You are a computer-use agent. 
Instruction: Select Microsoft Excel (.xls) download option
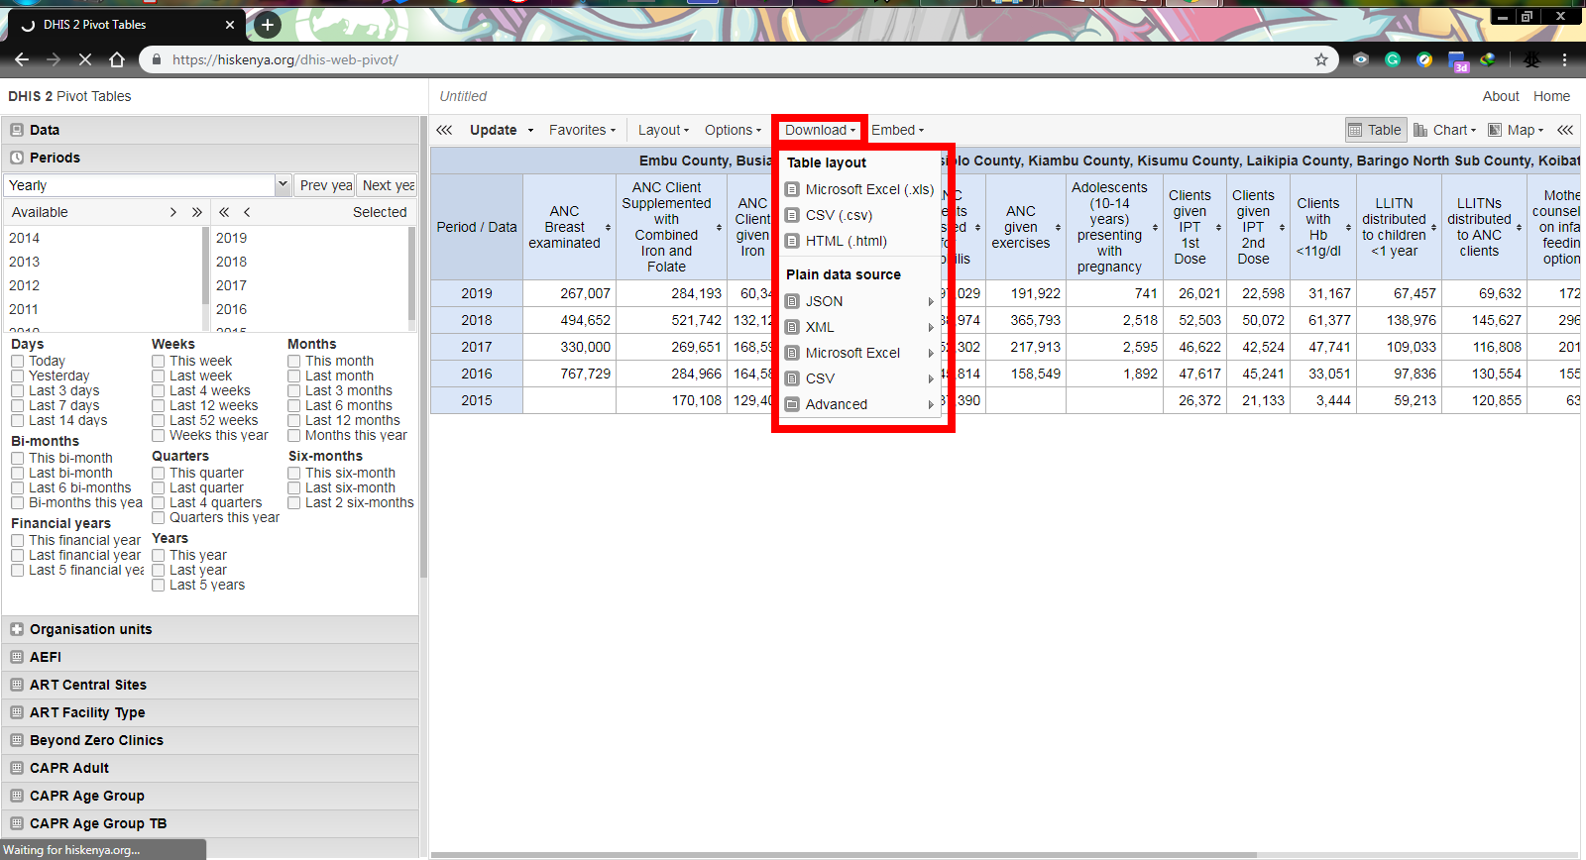pyautogui.click(x=868, y=189)
